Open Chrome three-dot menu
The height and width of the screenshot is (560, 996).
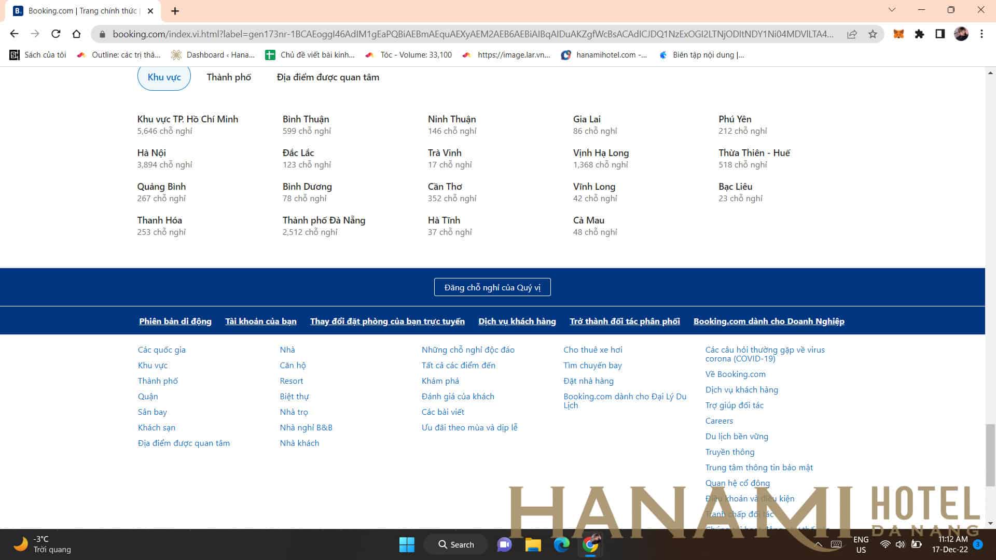tap(981, 34)
